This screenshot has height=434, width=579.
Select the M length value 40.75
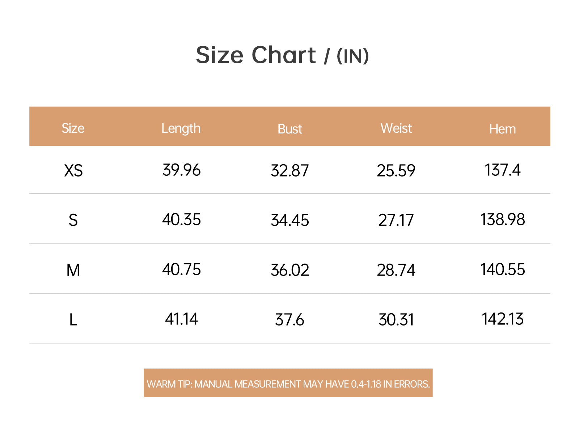pos(181,269)
